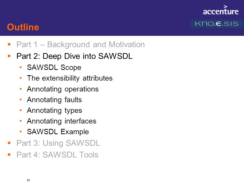Click the square bullet beside Part 4
The image size is (244, 183).
click(x=9, y=155)
